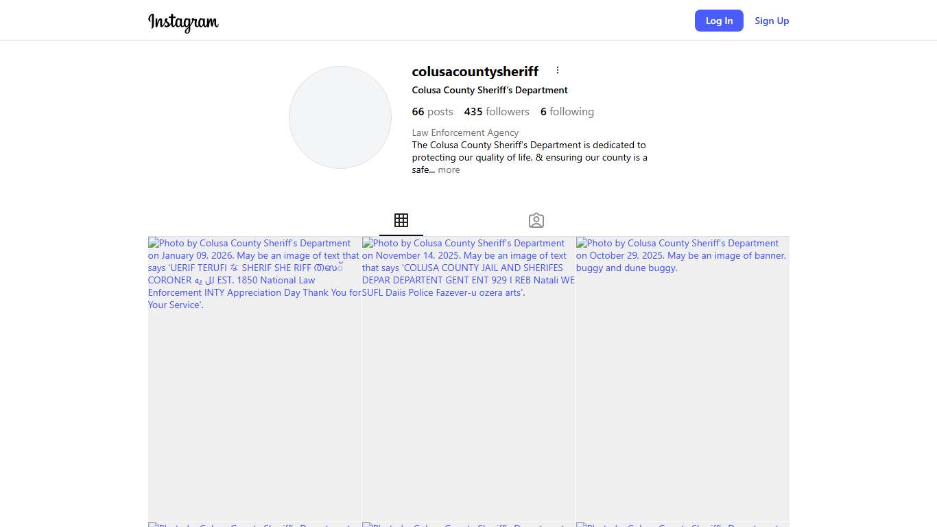Open the partially visible bottom-left post

tap(254, 525)
